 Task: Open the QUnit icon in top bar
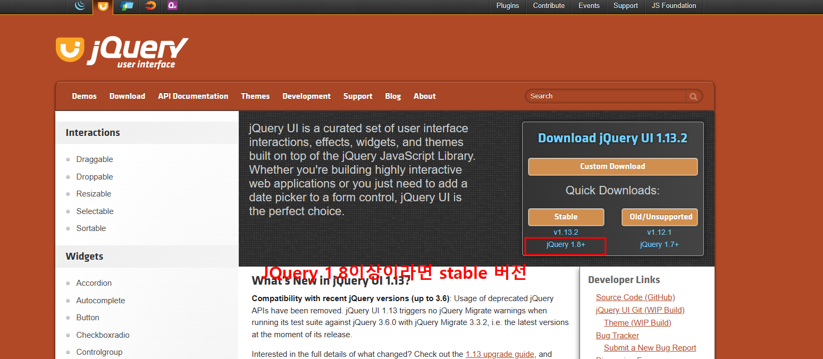coord(172,6)
